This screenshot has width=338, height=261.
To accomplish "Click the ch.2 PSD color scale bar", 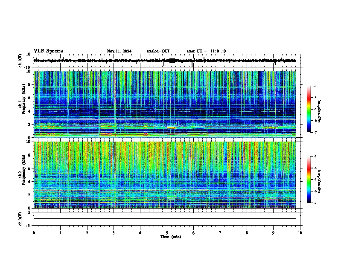I will pyautogui.click(x=309, y=180).
